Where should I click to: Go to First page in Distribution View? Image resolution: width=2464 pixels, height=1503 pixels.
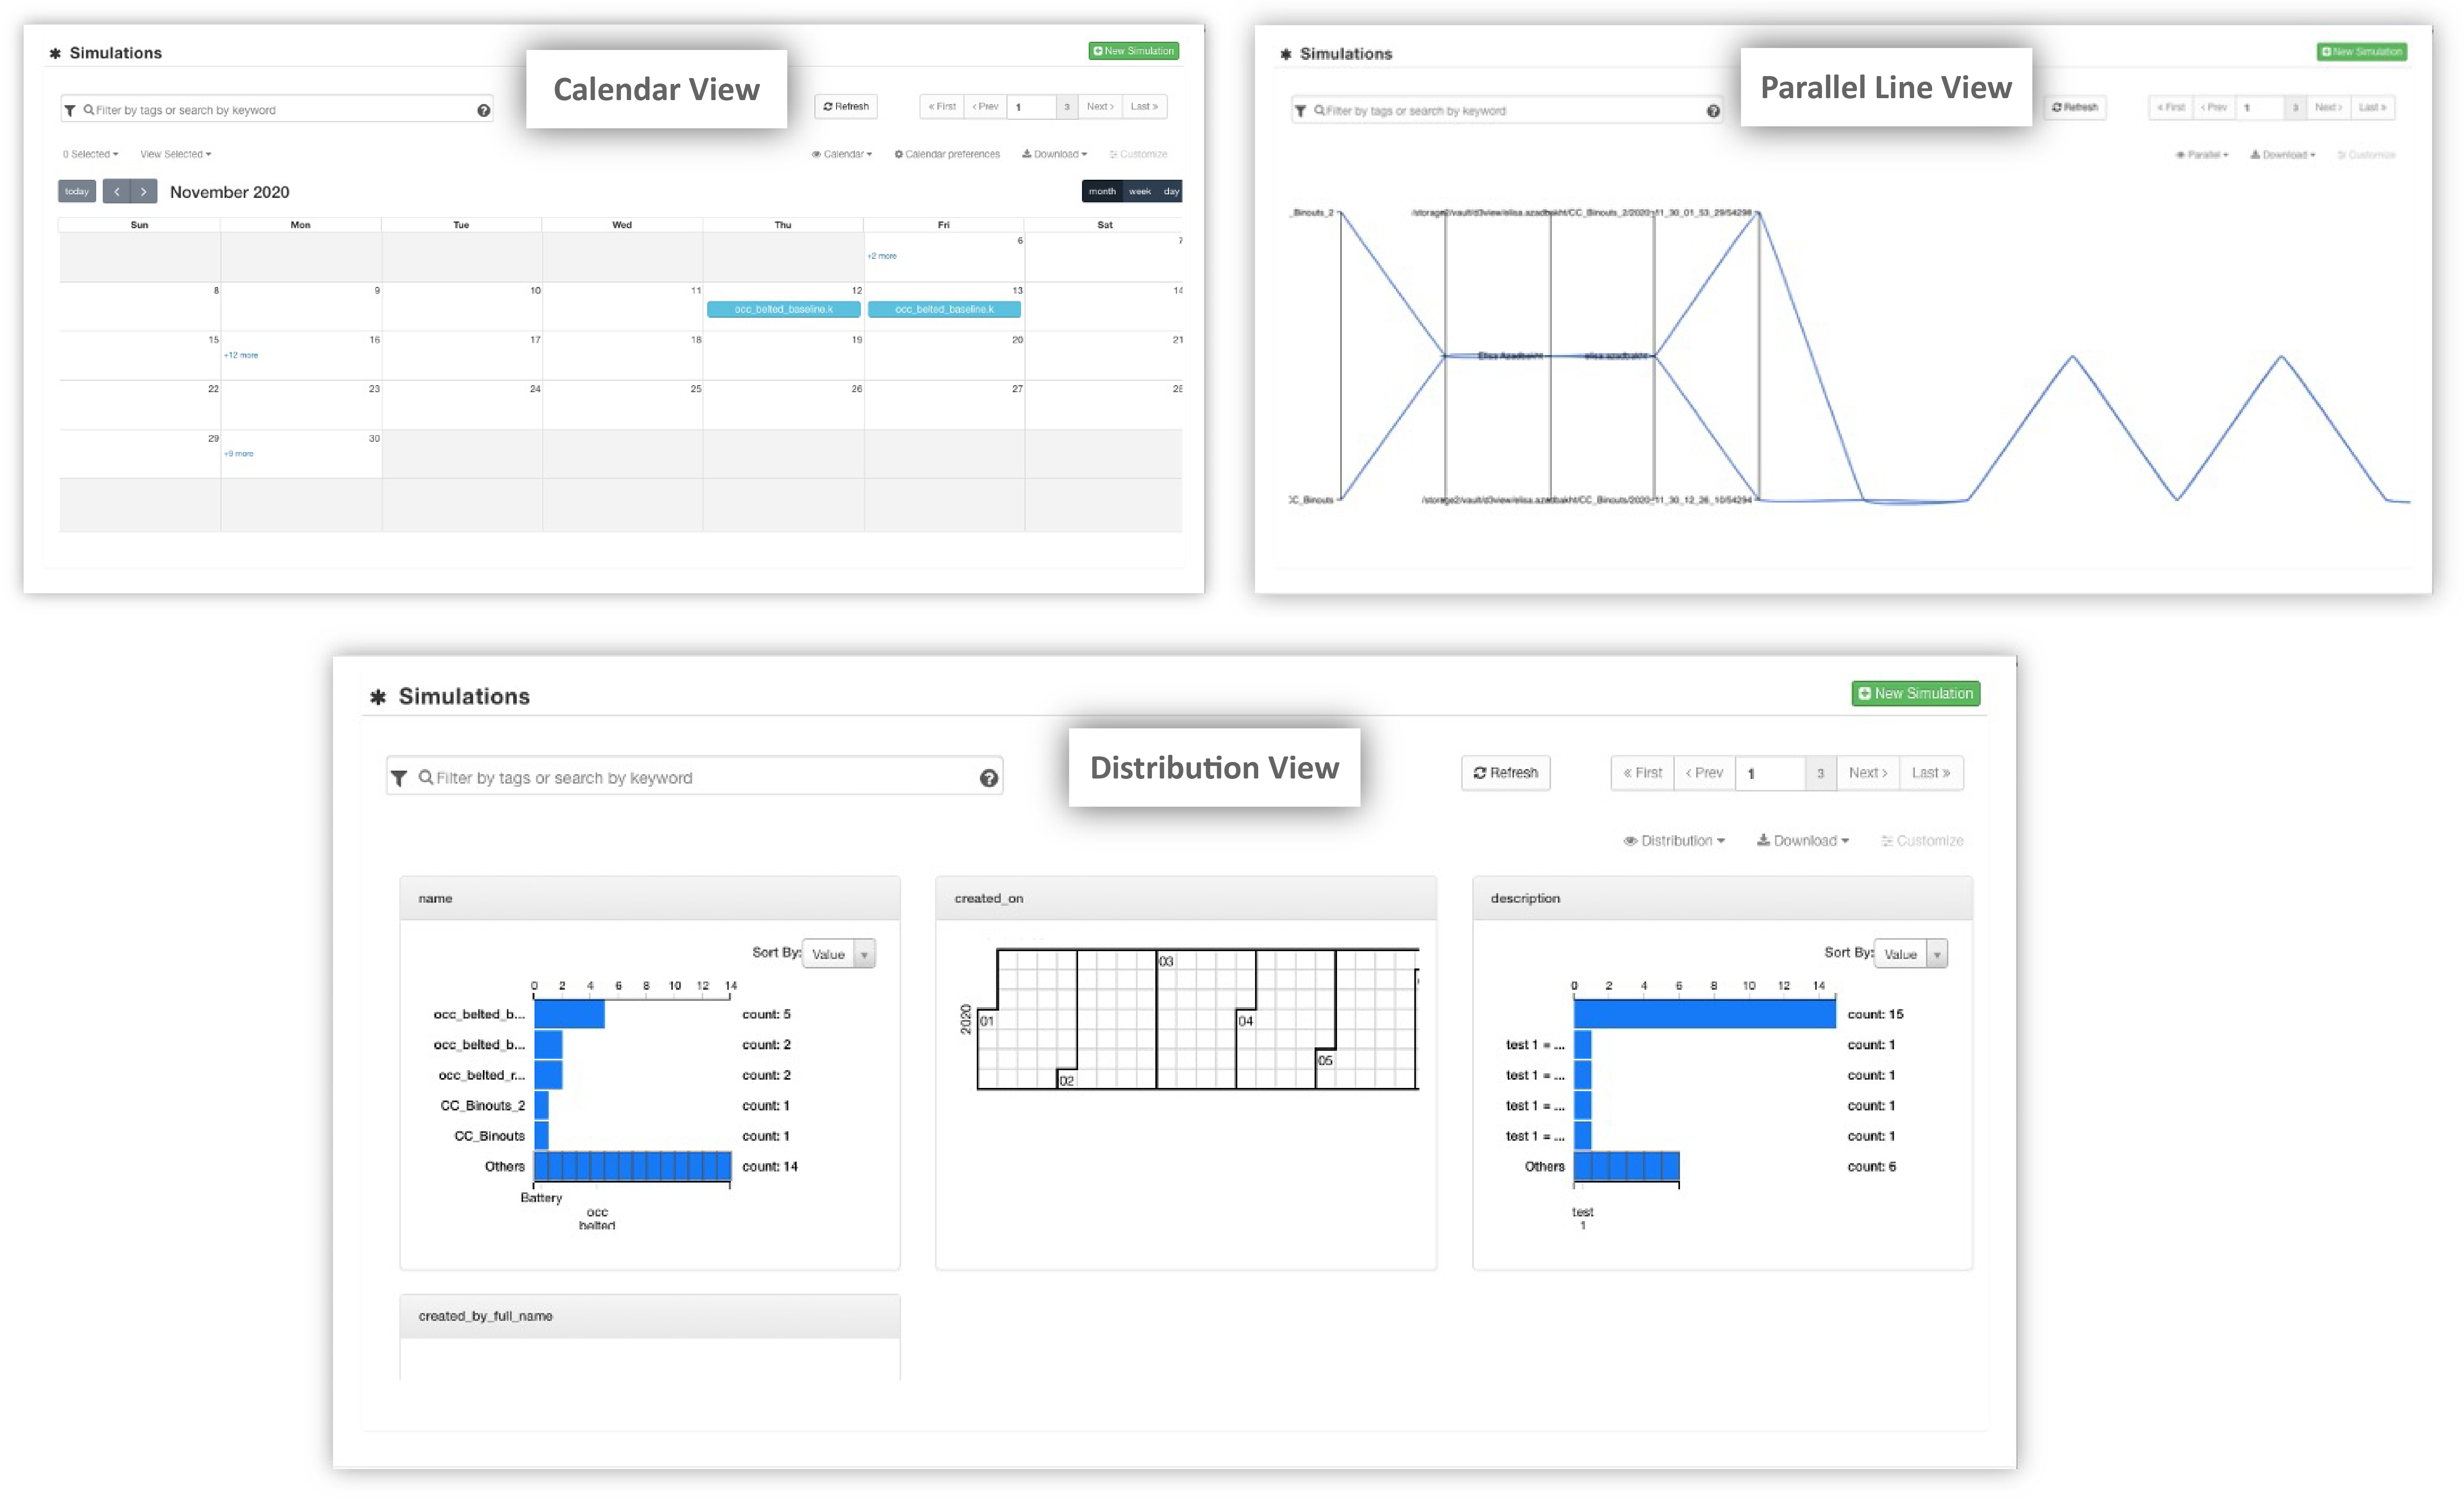[1642, 773]
